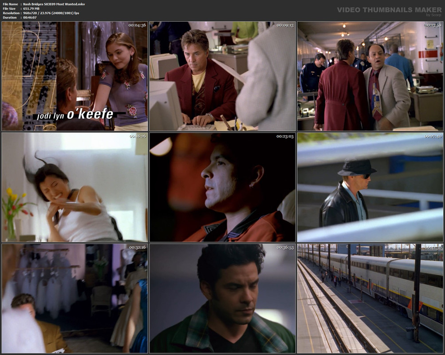Click the train platform thumbnail at 00:41:30
Viewport: 445px width, 355px height.
tap(370, 299)
